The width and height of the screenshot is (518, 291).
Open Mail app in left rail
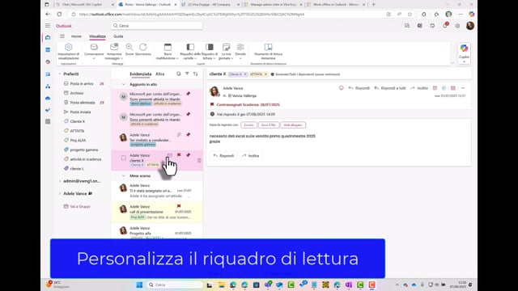48,38
